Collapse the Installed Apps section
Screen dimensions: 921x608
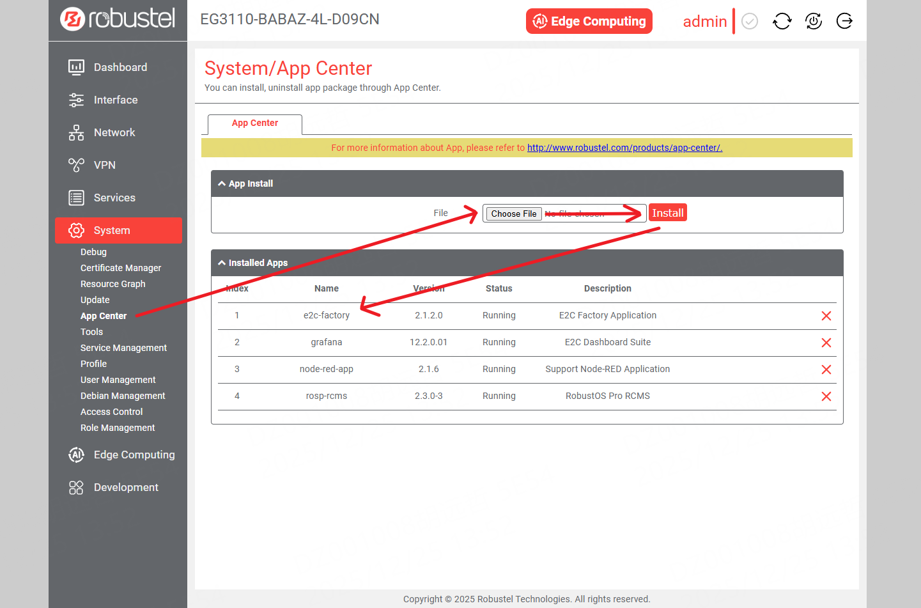point(222,263)
